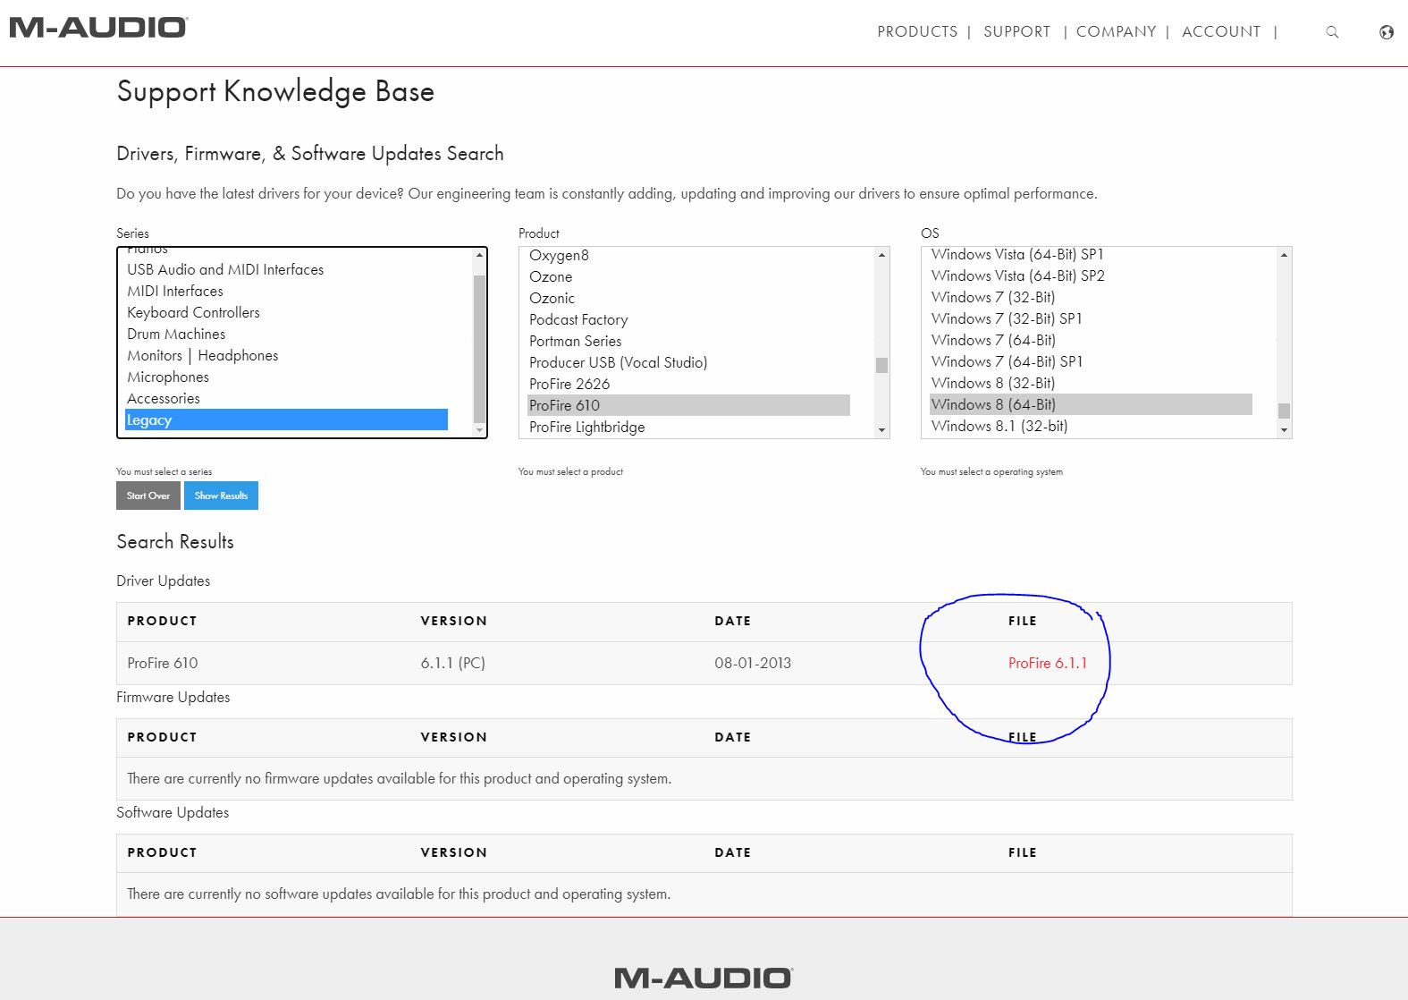This screenshot has height=1000, width=1408.
Task: Select USB Audio and MIDI Interfaces series
Action: point(286,269)
